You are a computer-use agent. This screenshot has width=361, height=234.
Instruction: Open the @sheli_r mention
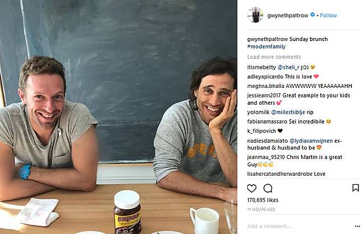point(288,67)
